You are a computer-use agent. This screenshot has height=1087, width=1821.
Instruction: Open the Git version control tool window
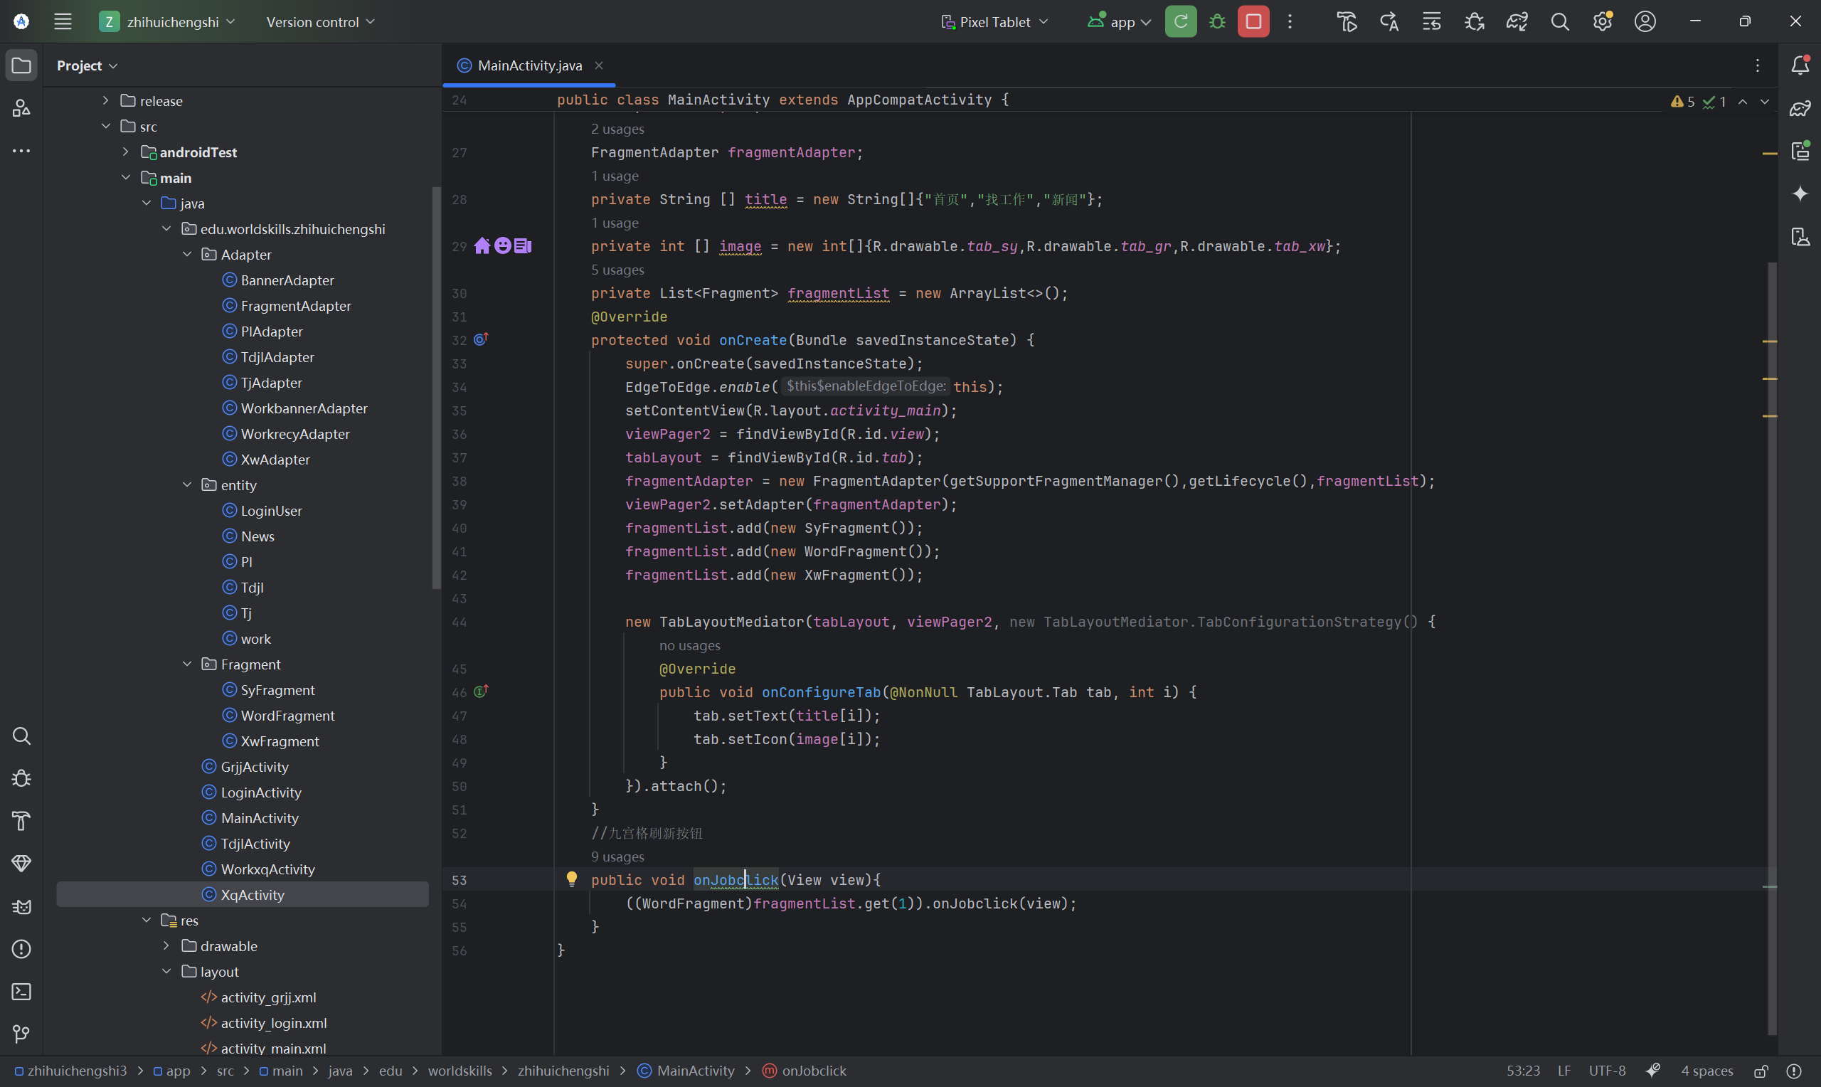click(21, 1034)
